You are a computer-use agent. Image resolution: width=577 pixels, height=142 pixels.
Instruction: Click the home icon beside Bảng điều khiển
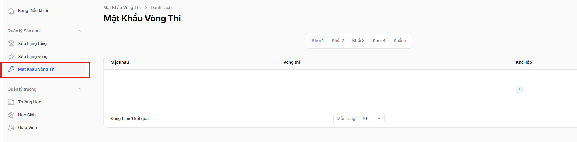tap(11, 11)
